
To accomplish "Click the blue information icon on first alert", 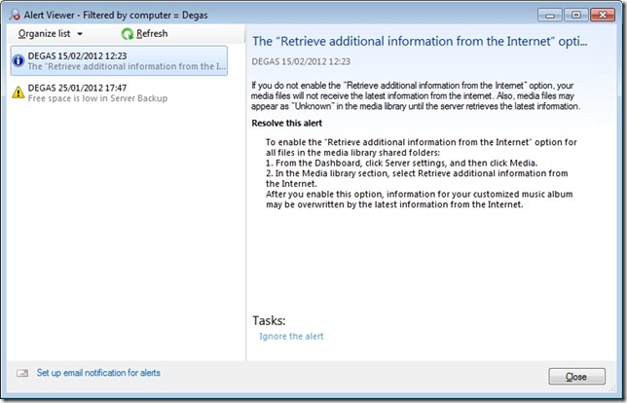I will pyautogui.click(x=18, y=60).
